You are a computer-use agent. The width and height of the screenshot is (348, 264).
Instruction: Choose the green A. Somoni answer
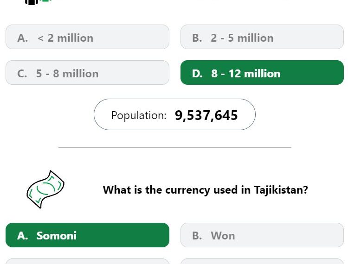[x=87, y=235]
